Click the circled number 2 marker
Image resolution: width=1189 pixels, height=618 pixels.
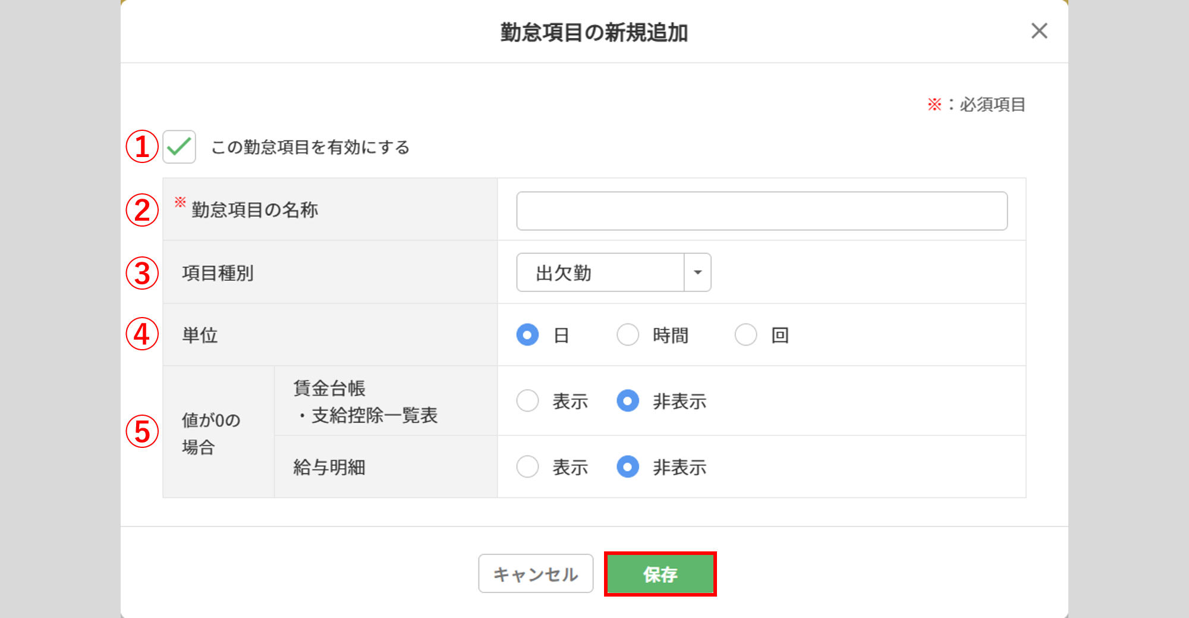(x=142, y=210)
